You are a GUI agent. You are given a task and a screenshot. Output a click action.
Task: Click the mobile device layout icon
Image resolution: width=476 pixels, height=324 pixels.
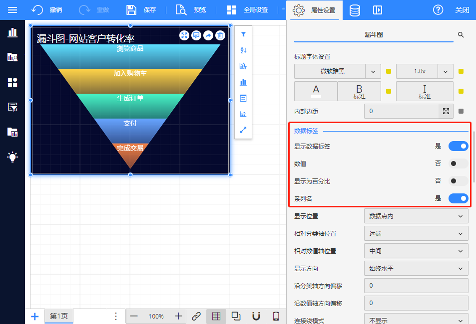coord(276,316)
